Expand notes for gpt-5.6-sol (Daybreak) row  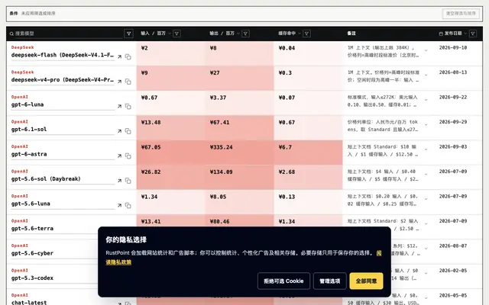coord(426,175)
